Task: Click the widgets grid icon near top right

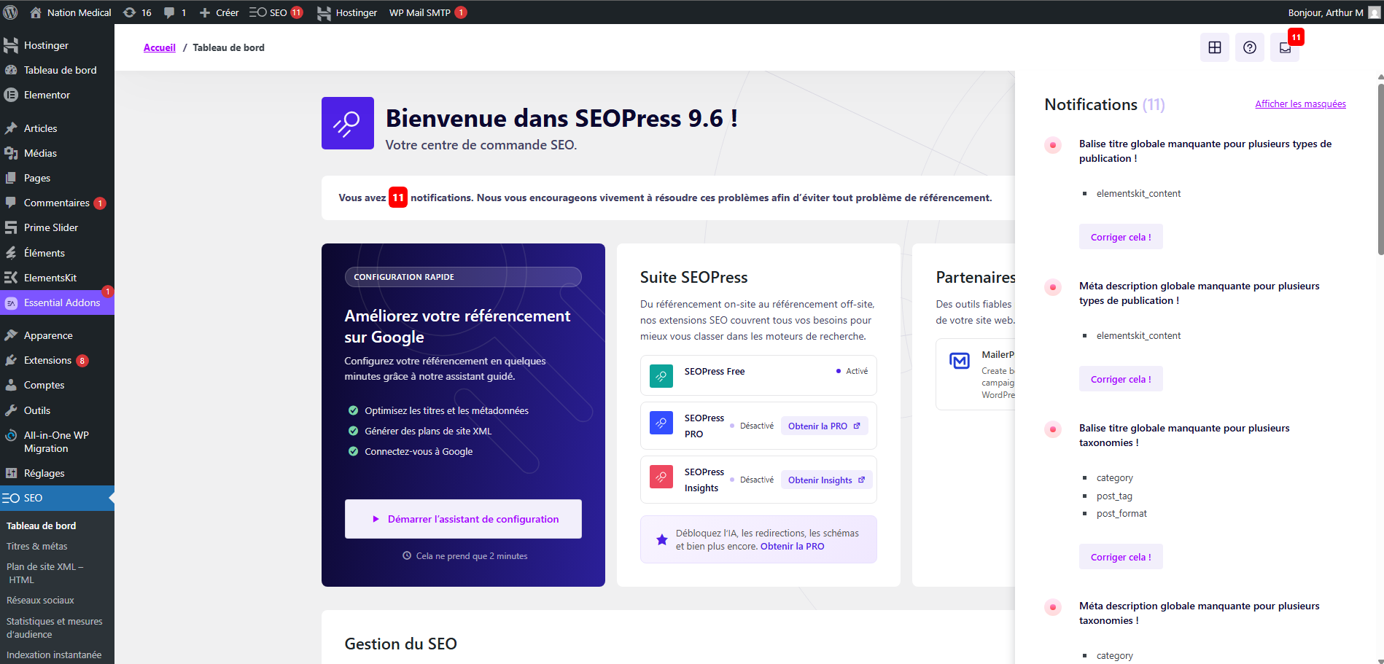Action: (x=1214, y=47)
